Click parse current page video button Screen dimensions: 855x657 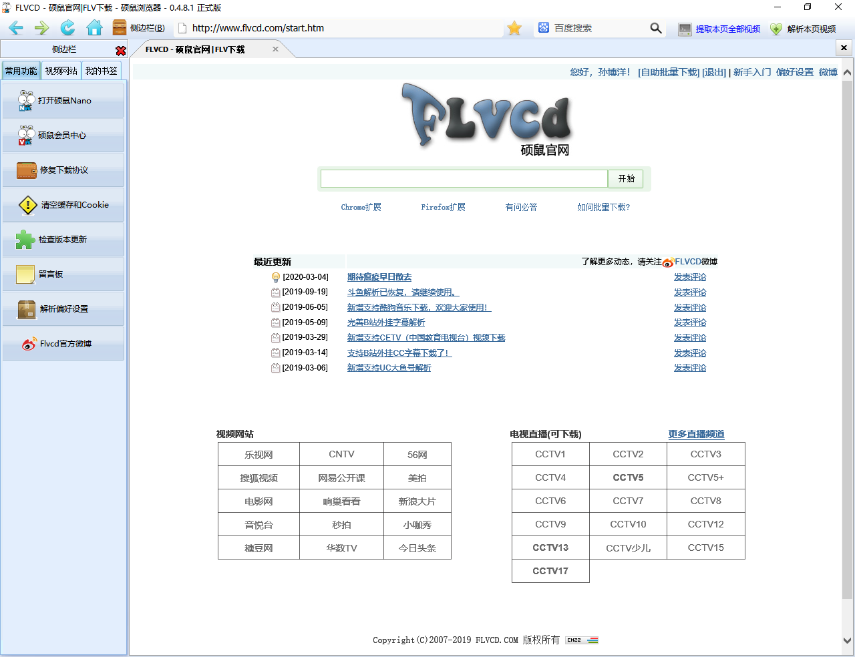[x=803, y=29]
